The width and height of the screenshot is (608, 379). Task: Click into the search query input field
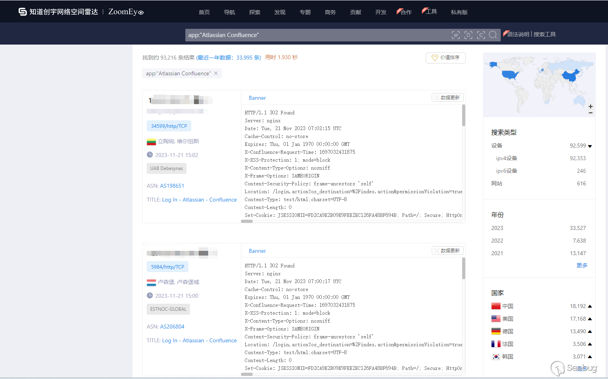coord(317,35)
